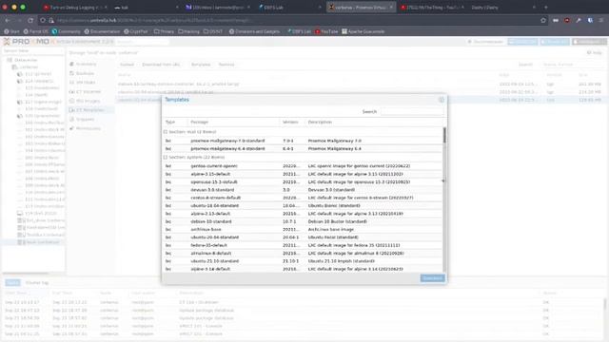Screen dimensions: 609x342
Task: Click the Proxmox logo
Action: [x=29, y=41]
